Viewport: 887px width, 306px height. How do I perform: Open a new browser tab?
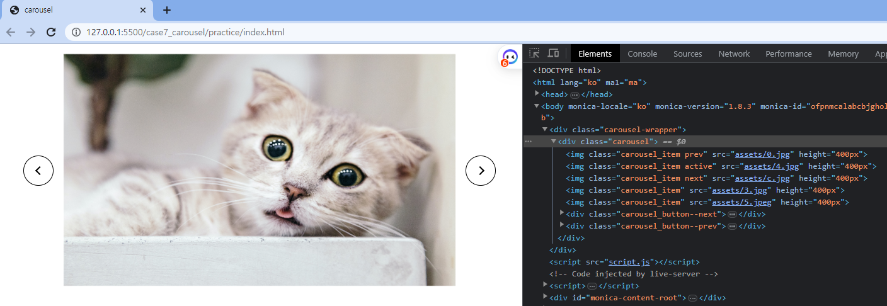pyautogui.click(x=167, y=10)
